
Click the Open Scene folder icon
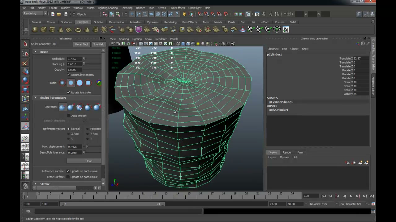pyautogui.click(x=59, y=14)
